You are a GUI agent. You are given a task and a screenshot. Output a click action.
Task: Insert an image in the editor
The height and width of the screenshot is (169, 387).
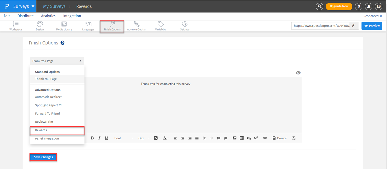[x=234, y=138]
